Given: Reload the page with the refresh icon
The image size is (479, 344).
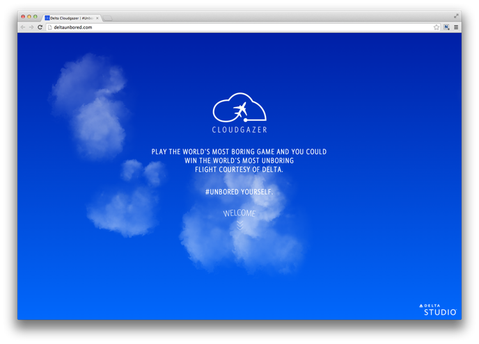Looking at the screenshot, I should point(40,27).
